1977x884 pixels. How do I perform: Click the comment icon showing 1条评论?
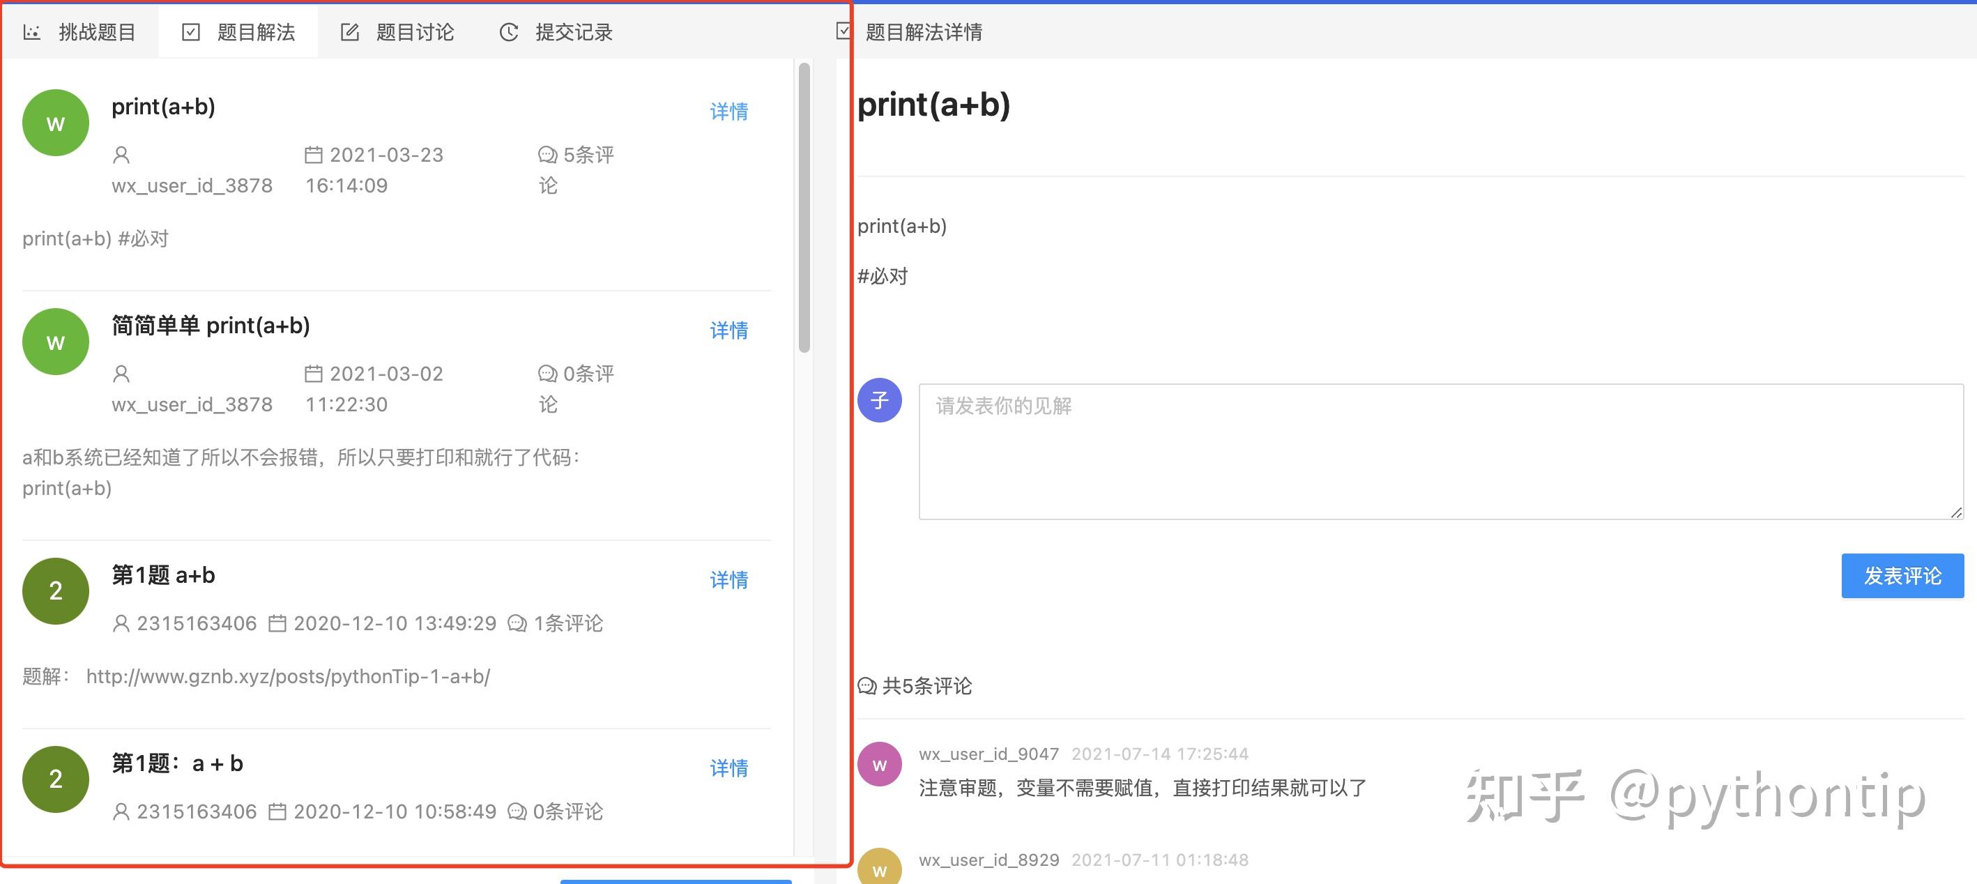516,623
